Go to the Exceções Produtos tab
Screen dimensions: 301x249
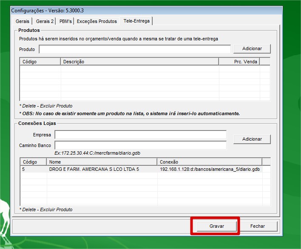click(x=97, y=21)
